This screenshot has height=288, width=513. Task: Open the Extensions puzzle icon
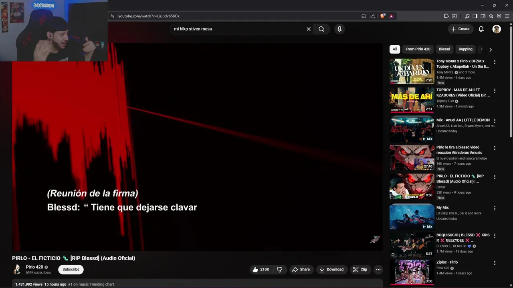tap(446, 16)
